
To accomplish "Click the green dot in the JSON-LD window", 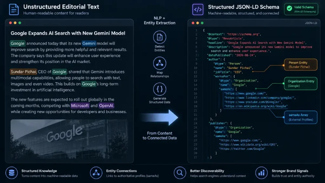I will (202, 23).
